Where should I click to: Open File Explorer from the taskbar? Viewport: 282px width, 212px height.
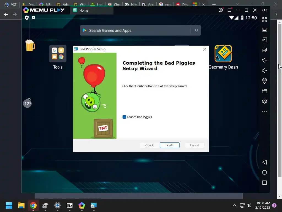pos(21,205)
